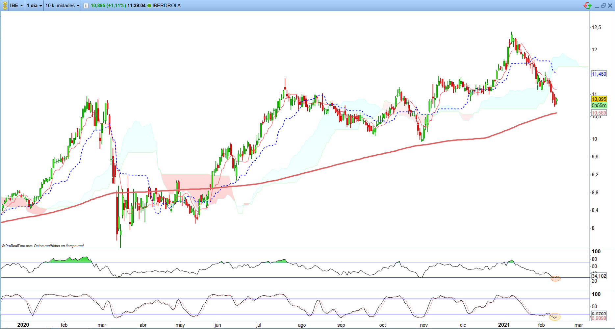Click the 2021 year label on time axis
The image size is (615, 329).
pyautogui.click(x=504, y=325)
